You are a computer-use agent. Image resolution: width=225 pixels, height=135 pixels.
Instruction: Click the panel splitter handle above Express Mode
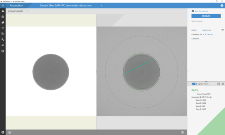click(206, 81)
